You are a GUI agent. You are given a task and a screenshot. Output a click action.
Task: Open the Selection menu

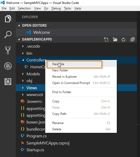[x=24, y=8]
